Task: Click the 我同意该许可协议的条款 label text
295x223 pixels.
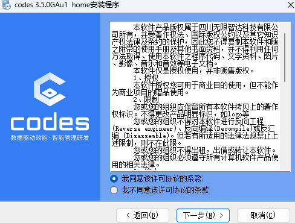Action: 162,178
